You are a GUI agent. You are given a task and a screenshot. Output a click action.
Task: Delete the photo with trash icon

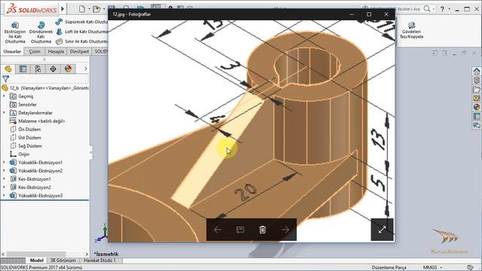point(263,230)
